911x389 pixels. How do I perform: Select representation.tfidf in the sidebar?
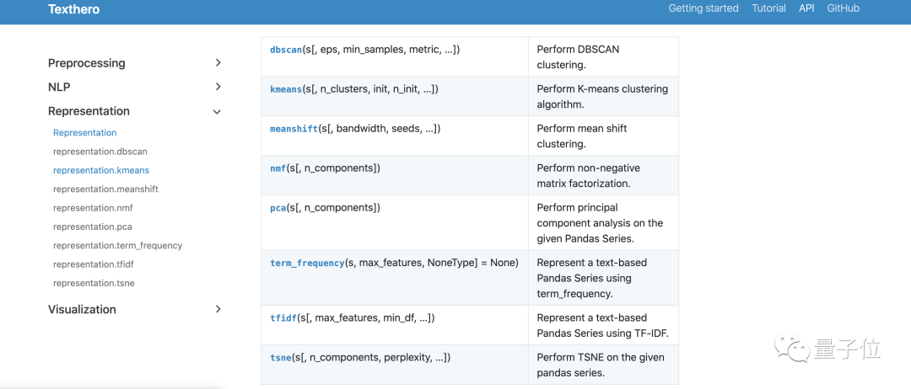(x=94, y=264)
